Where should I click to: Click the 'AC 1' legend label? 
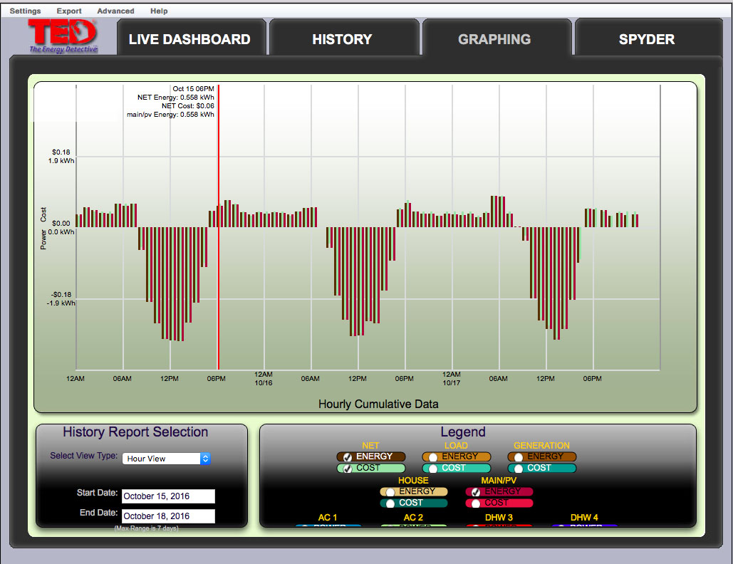click(x=328, y=517)
